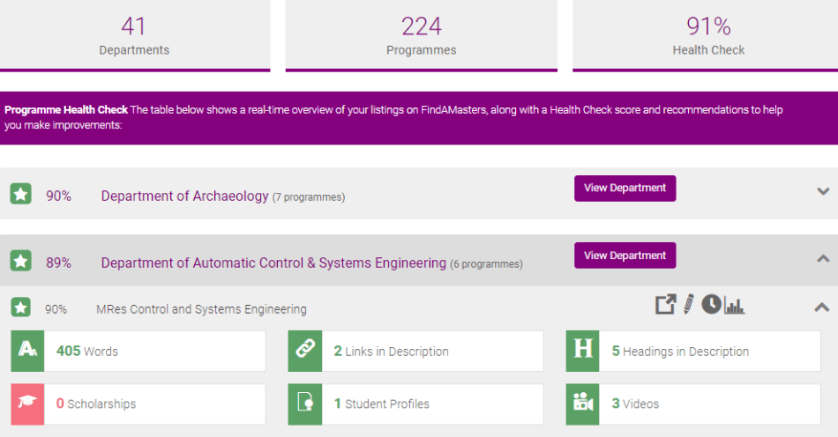Select the 41 Departments summary tile

(134, 34)
